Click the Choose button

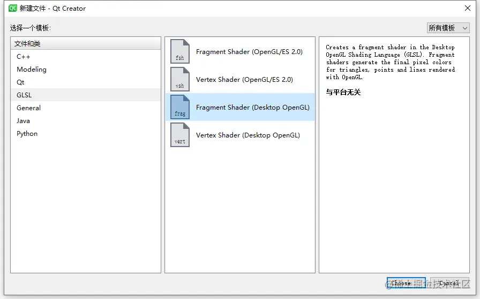(x=406, y=283)
